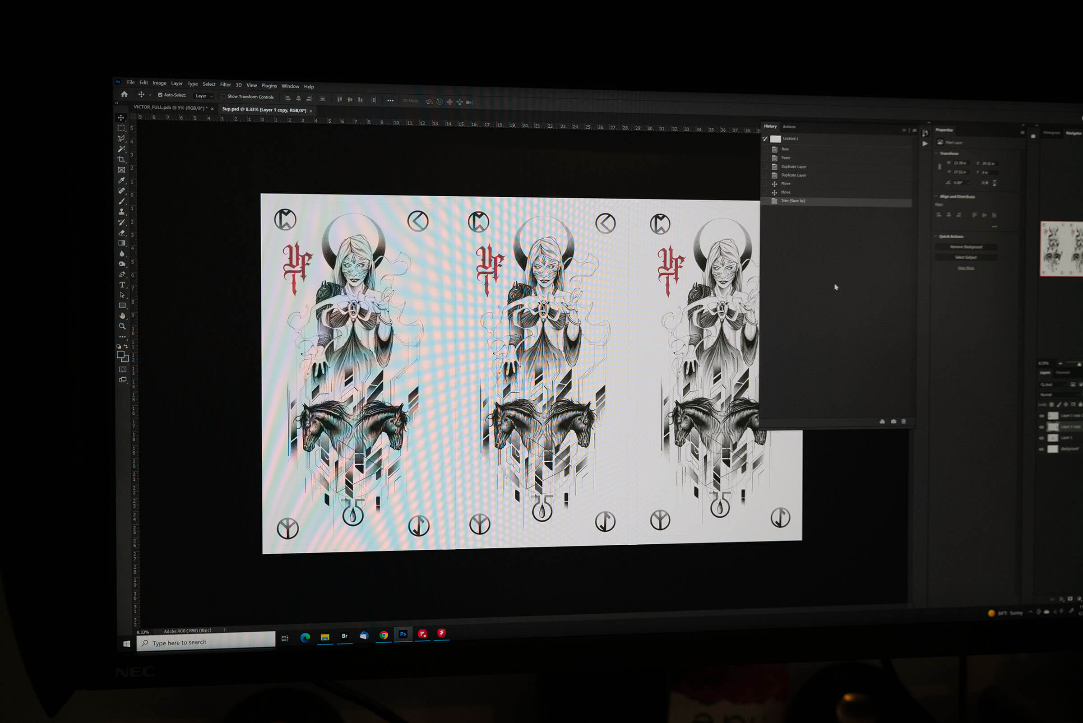Screen dimensions: 1083x723
Task: Hide the Background layer with eye icon
Action: pyautogui.click(x=1041, y=449)
